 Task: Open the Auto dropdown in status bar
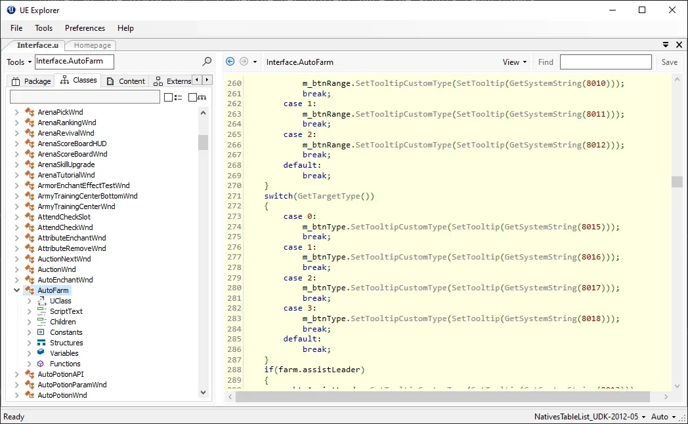pos(663,417)
